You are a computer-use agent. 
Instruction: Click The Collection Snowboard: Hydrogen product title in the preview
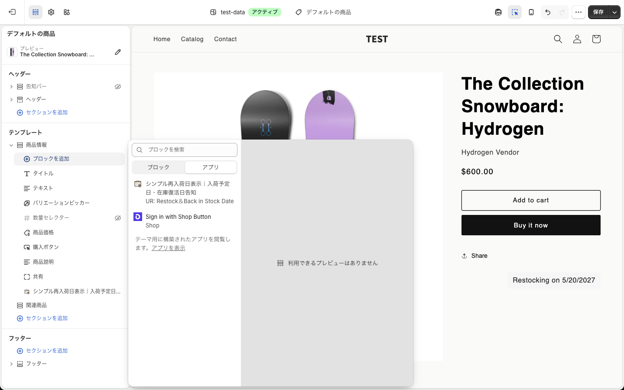[x=523, y=106]
